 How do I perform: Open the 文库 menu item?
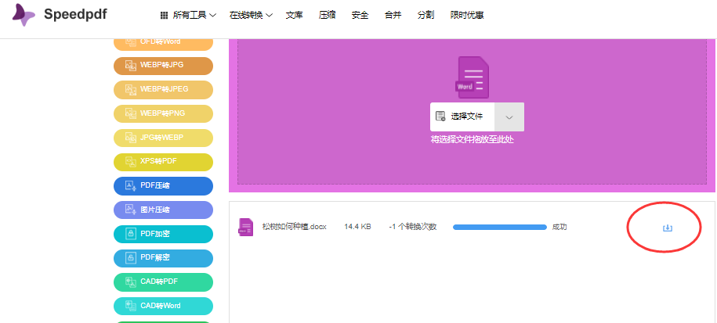coord(294,15)
